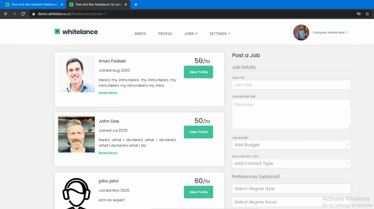Open the Add Budget dropdown
Screen dimensions: 374x209
click(291, 145)
